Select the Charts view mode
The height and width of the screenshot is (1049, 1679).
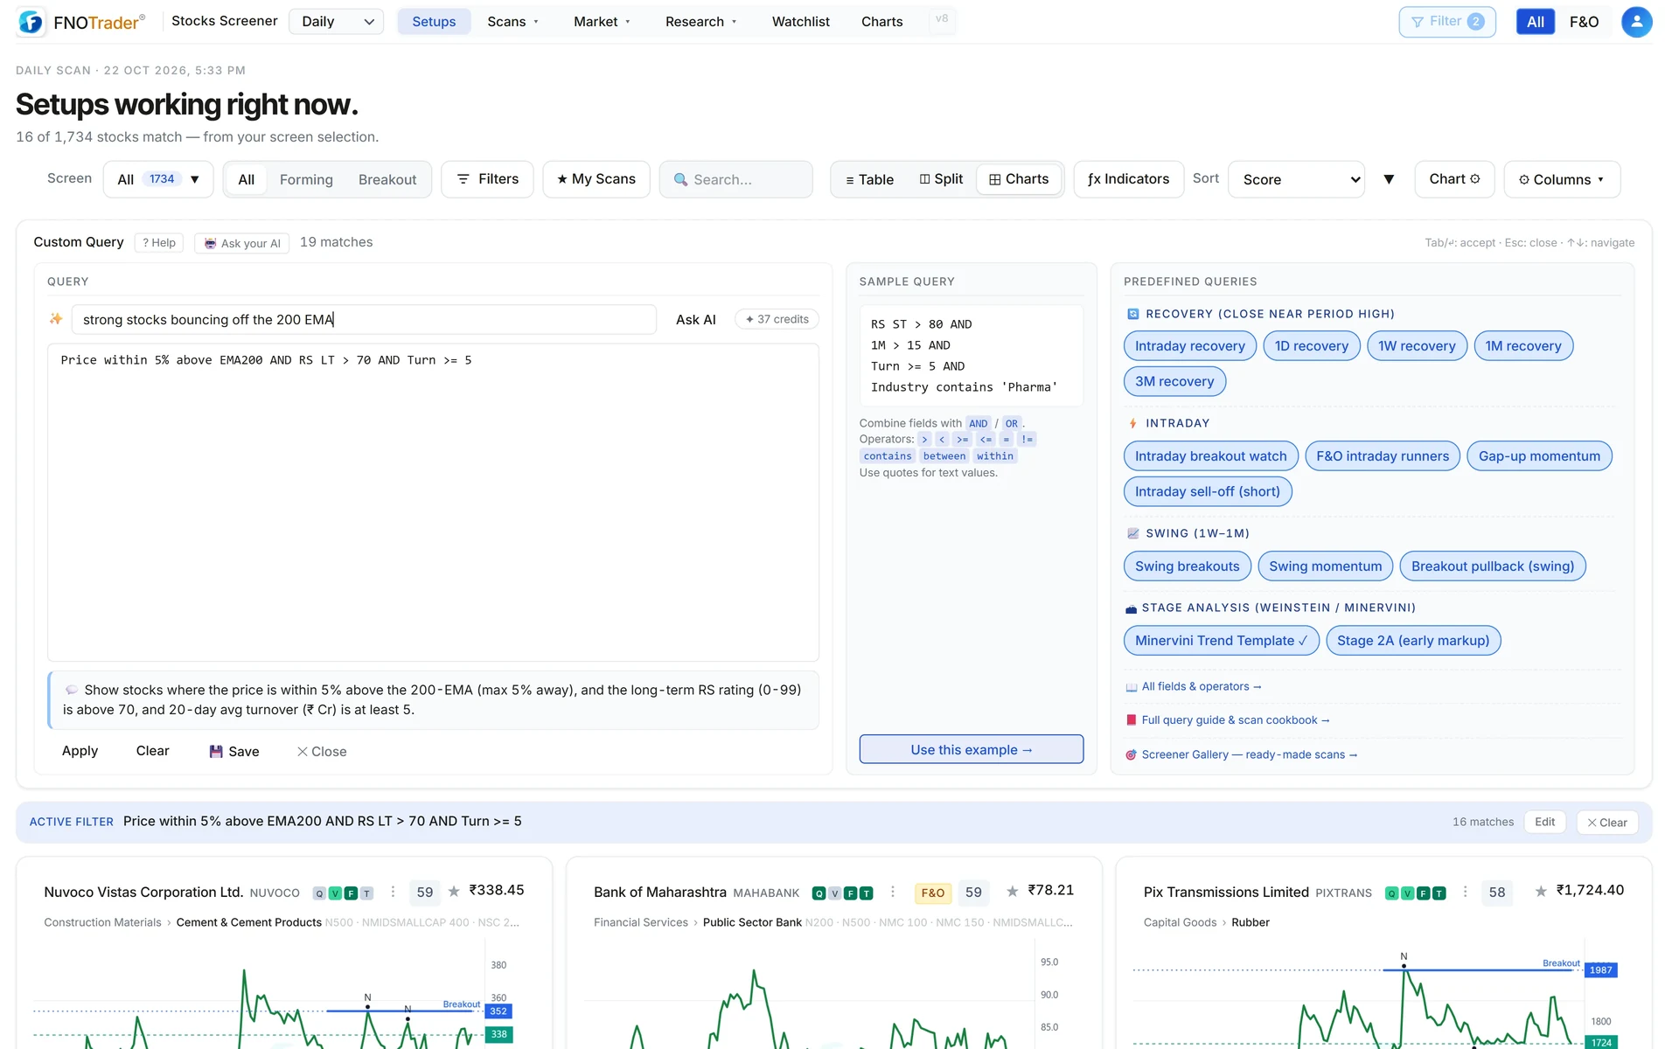click(1019, 179)
